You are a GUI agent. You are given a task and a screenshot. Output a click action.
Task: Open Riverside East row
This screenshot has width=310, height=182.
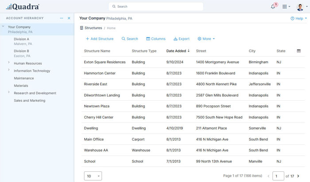tap(193, 84)
